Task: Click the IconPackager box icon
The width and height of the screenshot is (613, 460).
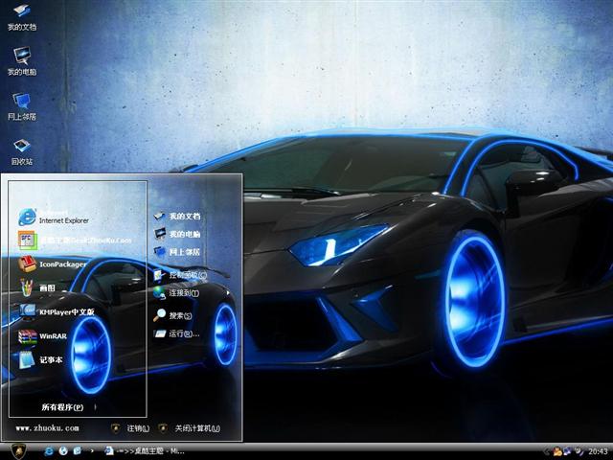Action: coord(27,264)
